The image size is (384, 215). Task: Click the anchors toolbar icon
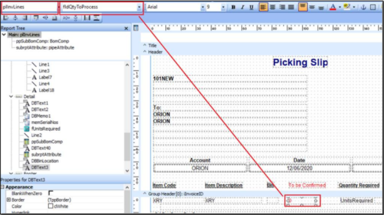pyautogui.click(x=363, y=7)
